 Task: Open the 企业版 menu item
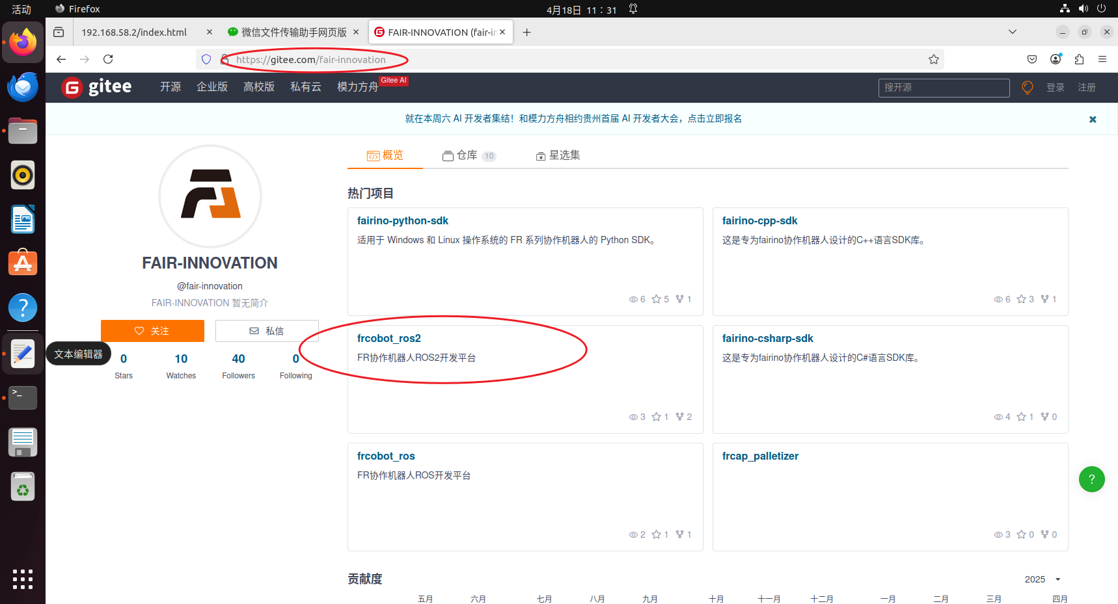(x=212, y=87)
